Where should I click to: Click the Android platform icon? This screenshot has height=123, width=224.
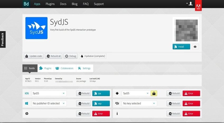(117, 94)
